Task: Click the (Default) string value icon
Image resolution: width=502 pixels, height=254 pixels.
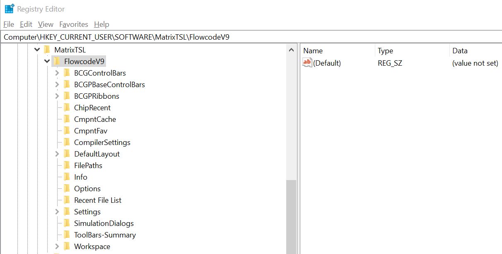Action: (307, 63)
